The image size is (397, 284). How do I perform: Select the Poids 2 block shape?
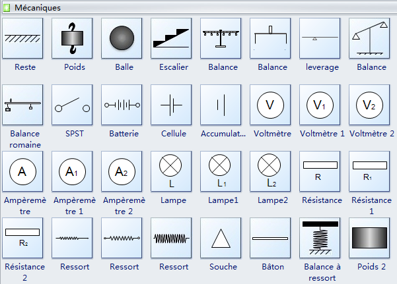369,238
